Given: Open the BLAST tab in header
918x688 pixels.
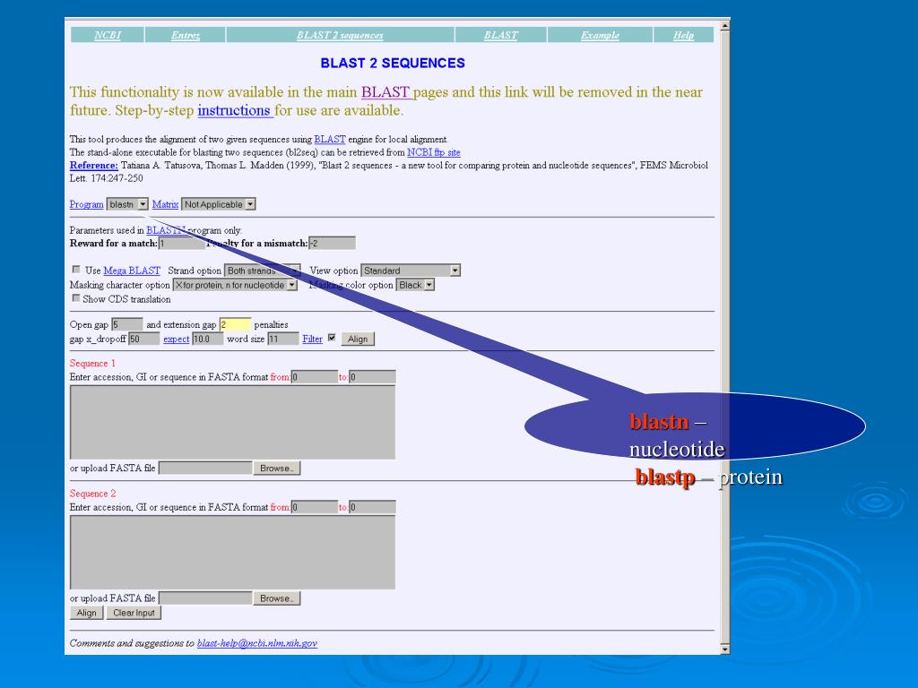Looking at the screenshot, I should pyautogui.click(x=500, y=35).
